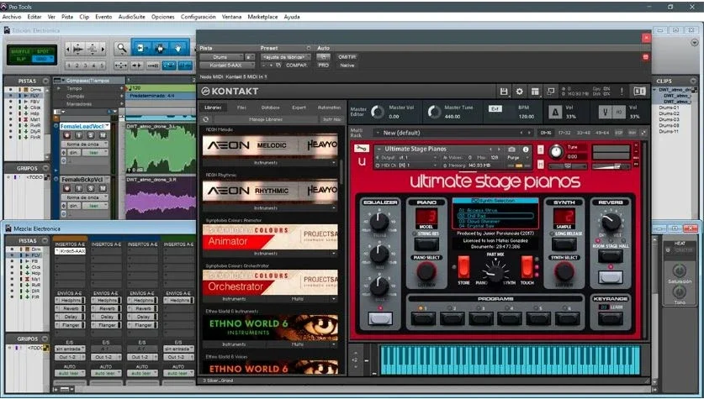Open the preset 'ajuste de fábrica' dropdown
Screen dimensions: 704x399
click(286, 57)
